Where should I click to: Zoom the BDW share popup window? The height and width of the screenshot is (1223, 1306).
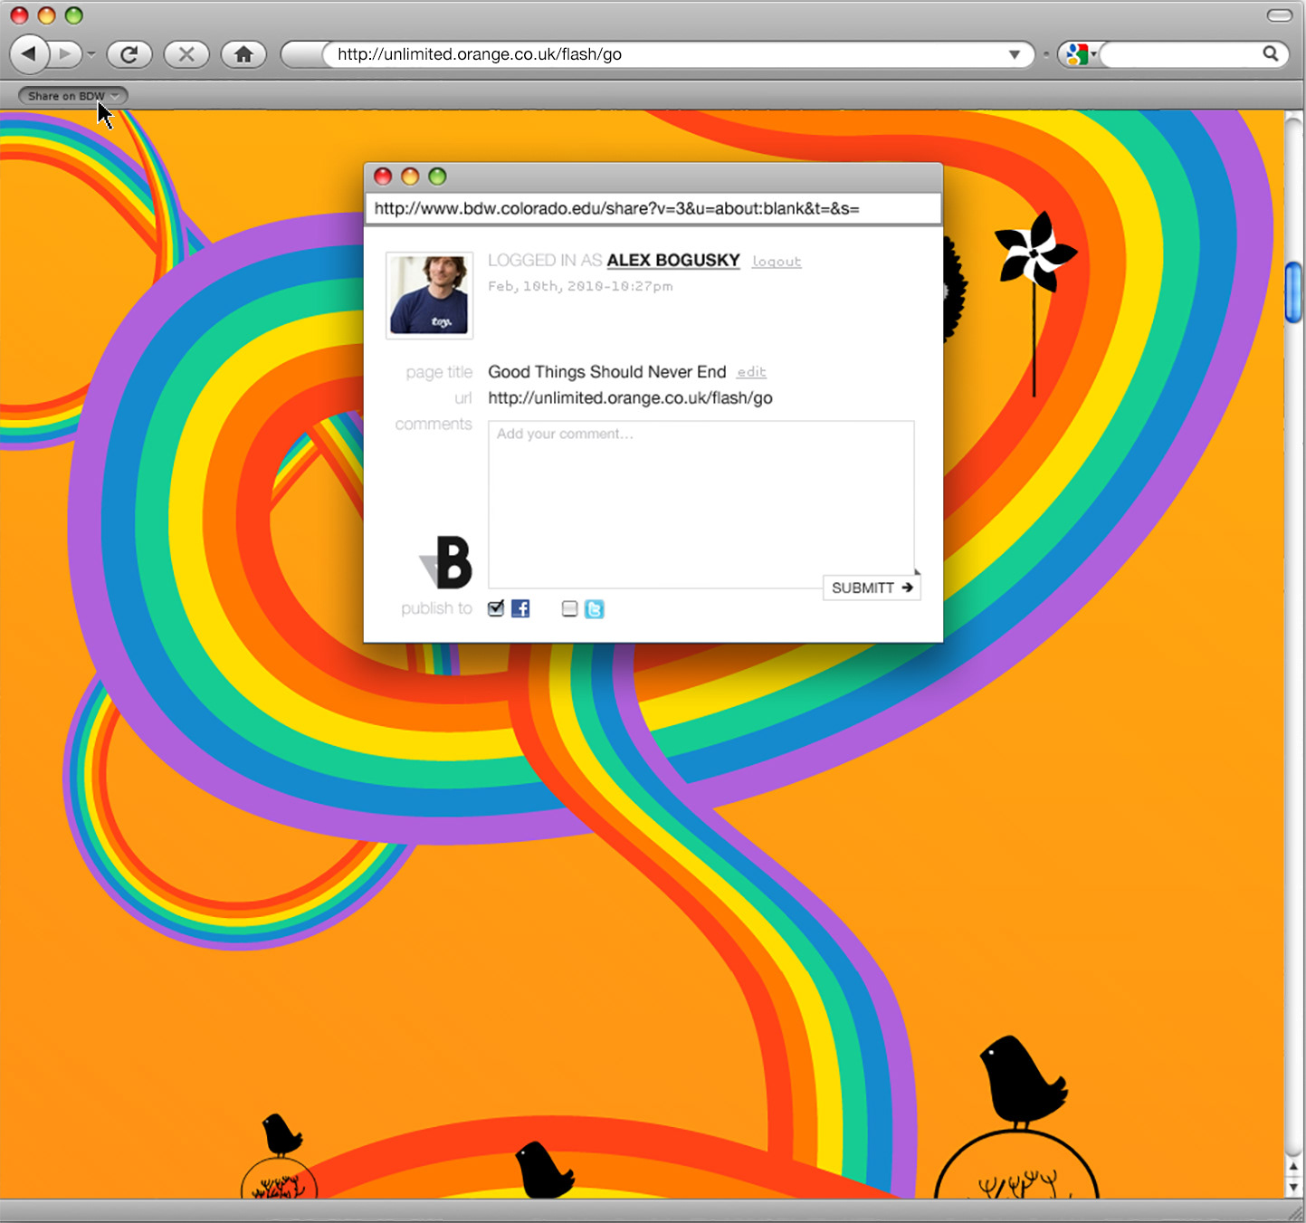point(437,177)
